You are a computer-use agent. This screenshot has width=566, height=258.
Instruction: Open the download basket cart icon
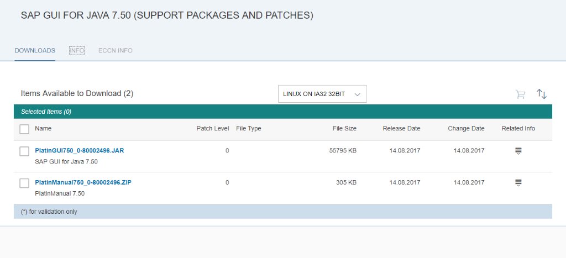click(x=520, y=94)
